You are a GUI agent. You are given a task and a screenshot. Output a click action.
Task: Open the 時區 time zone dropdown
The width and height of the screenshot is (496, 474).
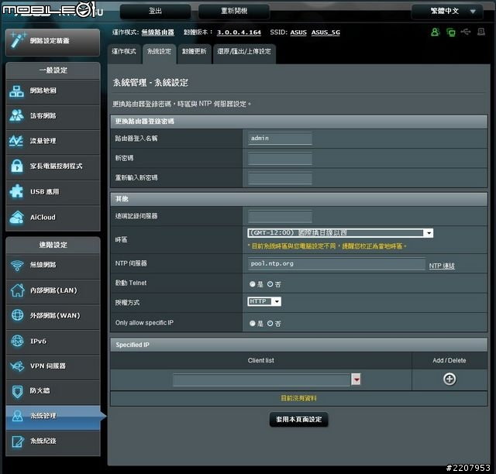click(340, 232)
